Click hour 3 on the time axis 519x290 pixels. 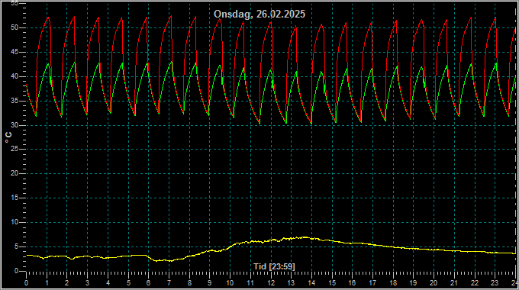[x=87, y=283]
